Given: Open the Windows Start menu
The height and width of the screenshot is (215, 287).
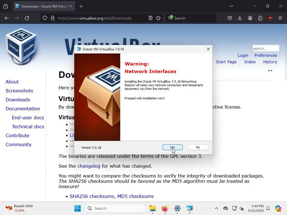Looking at the screenshot, I should pos(78,208).
